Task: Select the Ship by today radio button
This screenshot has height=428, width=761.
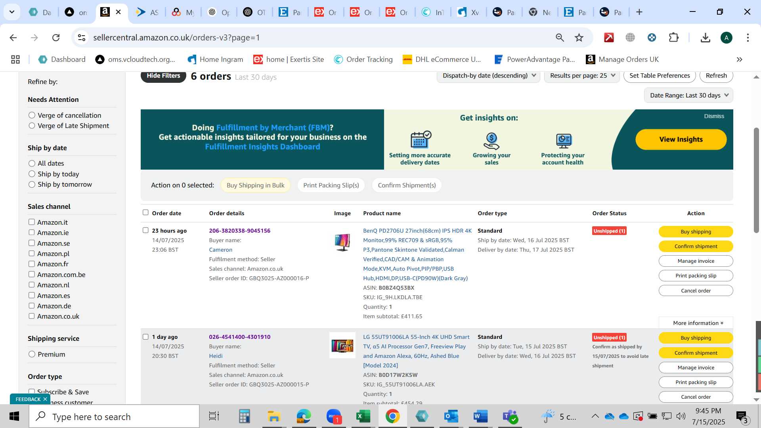Action: (x=32, y=174)
